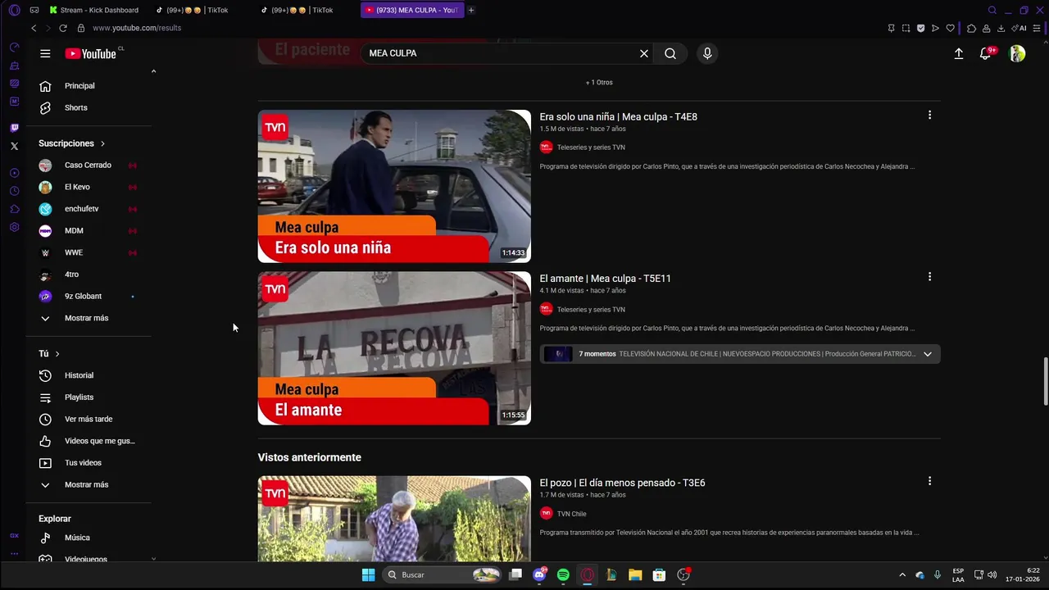This screenshot has height=590, width=1049.
Task: Click the address bar URL
Action: tap(137, 28)
